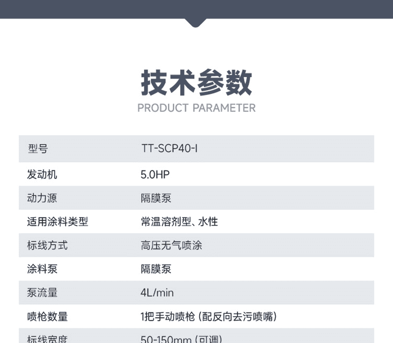
Task: Click 隔膜泵 in the 涂料泵 row
Action: (x=156, y=269)
